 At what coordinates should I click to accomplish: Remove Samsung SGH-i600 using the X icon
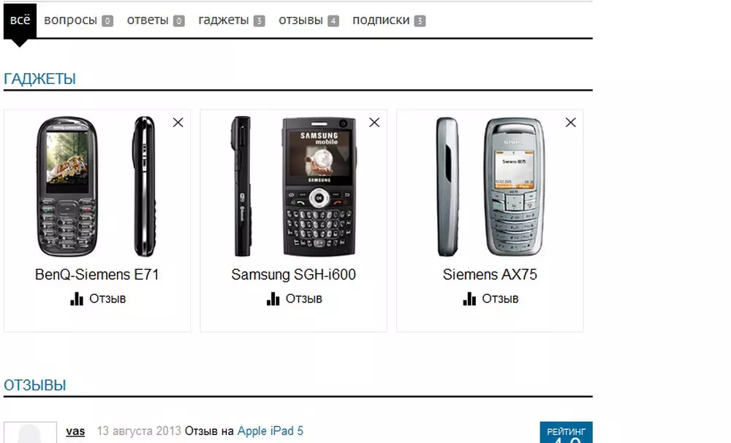(374, 122)
